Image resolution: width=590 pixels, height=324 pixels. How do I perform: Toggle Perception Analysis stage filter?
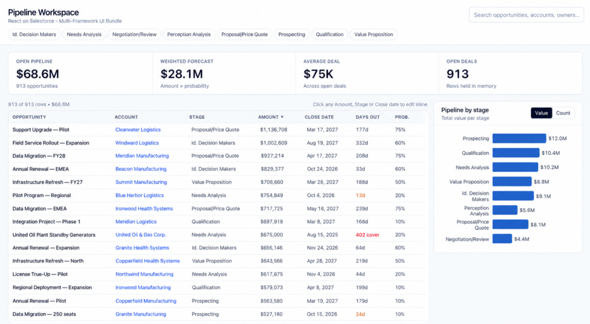point(189,34)
